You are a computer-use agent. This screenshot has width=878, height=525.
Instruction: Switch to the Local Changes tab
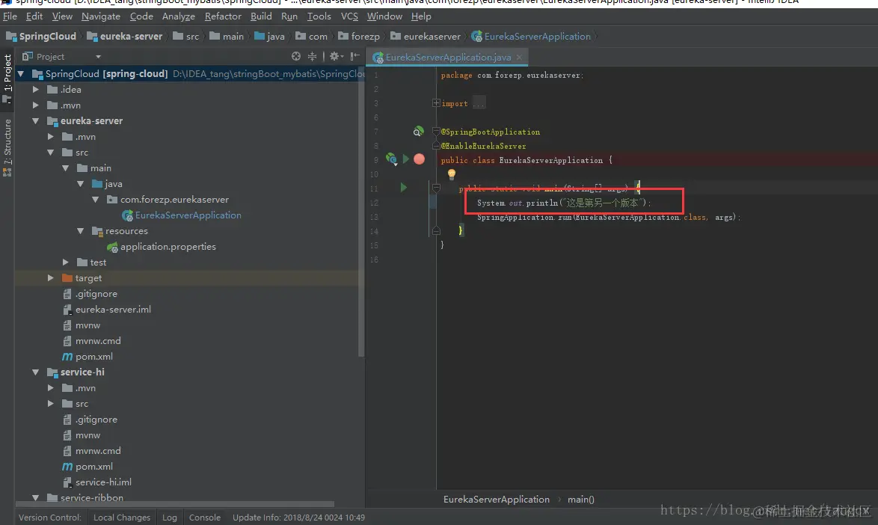[121, 518]
